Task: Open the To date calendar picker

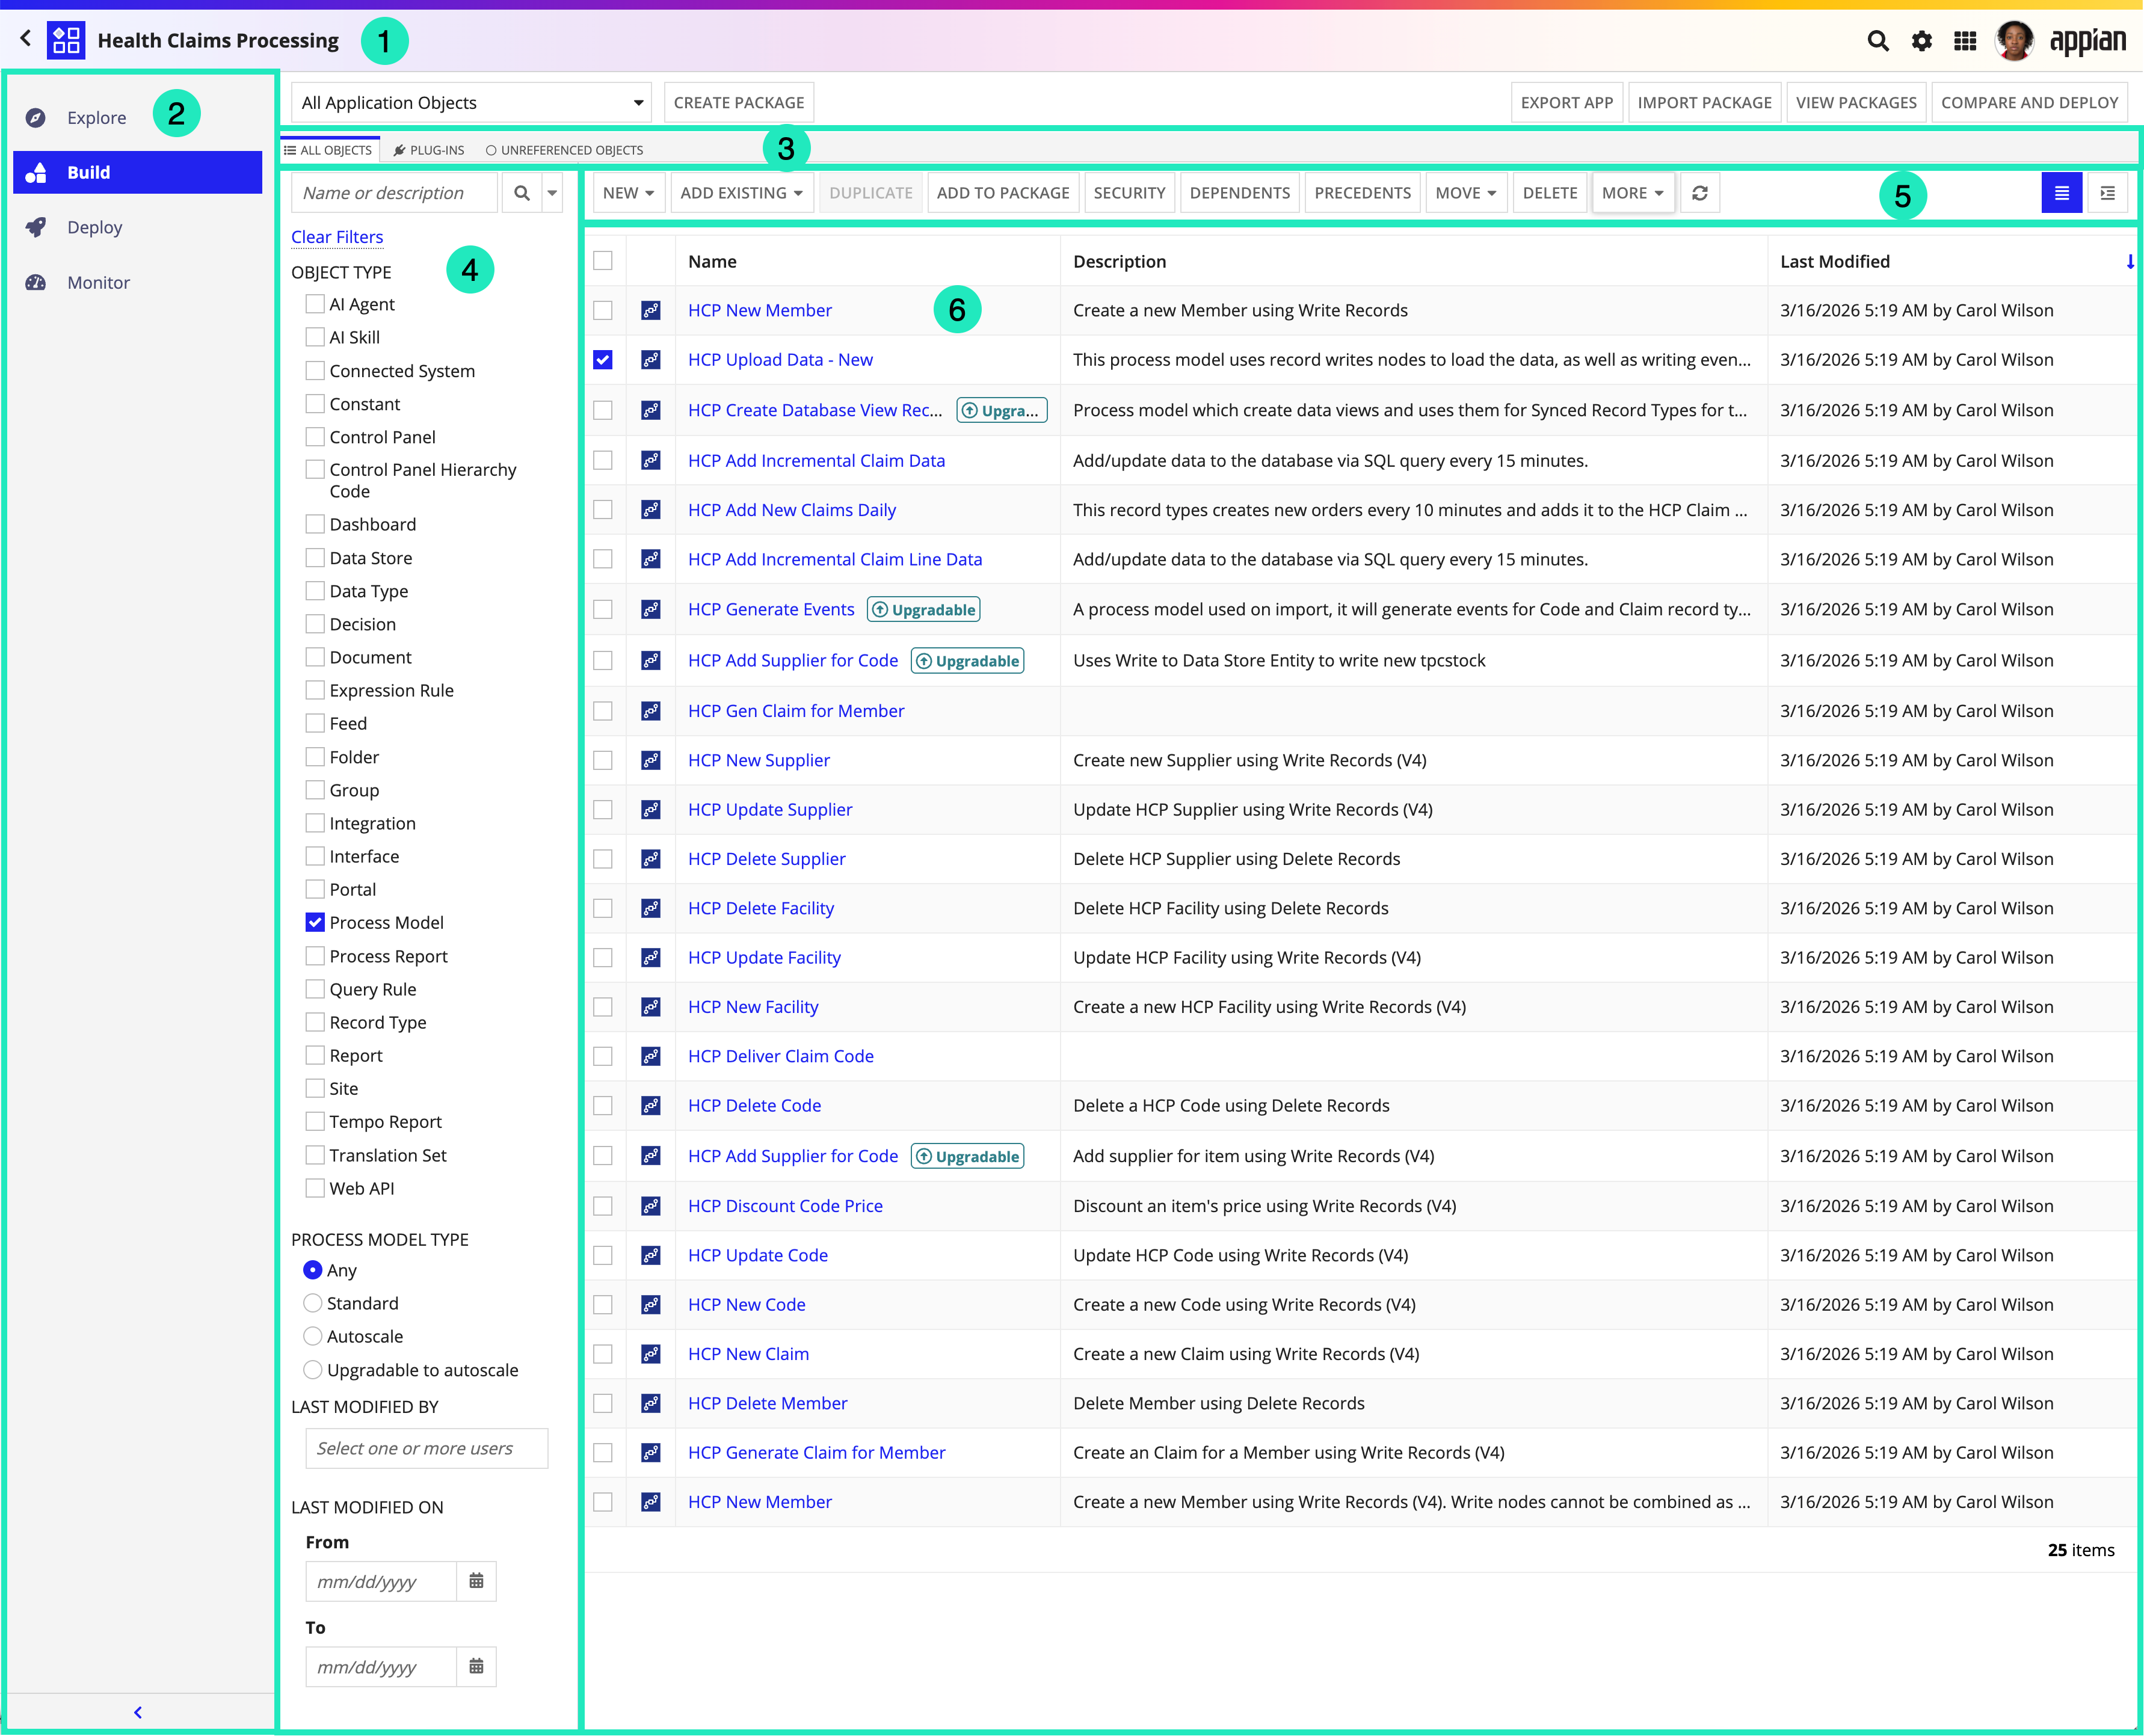Action: click(476, 1666)
